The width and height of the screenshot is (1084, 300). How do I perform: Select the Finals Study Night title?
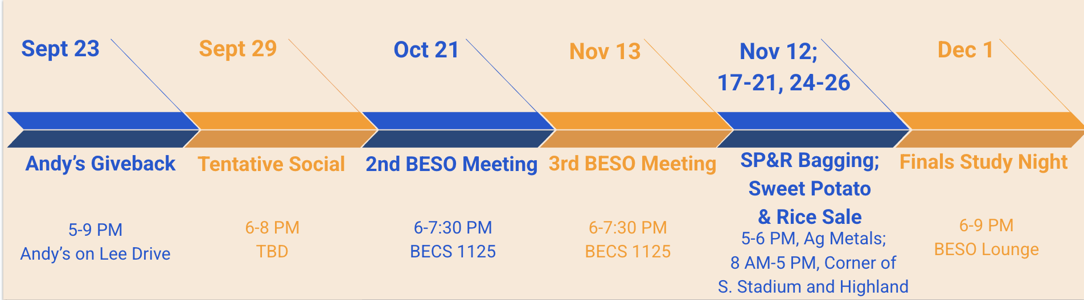(x=983, y=162)
